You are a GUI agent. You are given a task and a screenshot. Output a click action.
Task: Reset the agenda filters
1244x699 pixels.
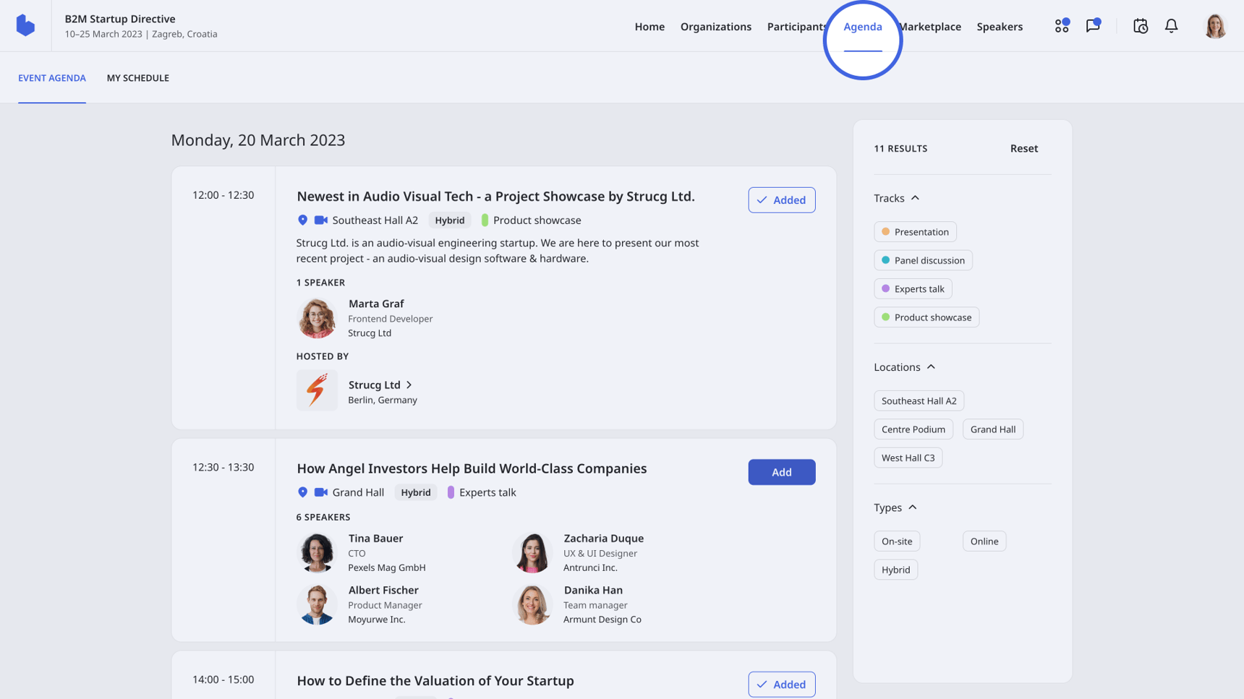tap(1023, 148)
